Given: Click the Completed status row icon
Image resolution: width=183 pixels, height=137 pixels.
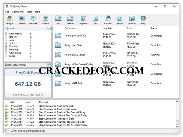Looking at the screenshot, I should tap(6, 53).
